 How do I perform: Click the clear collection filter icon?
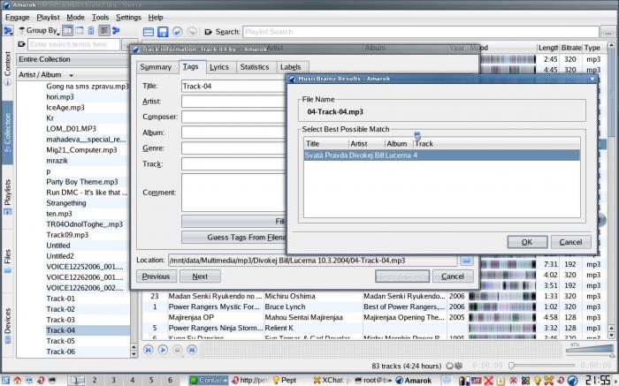pyautogui.click(x=22, y=44)
